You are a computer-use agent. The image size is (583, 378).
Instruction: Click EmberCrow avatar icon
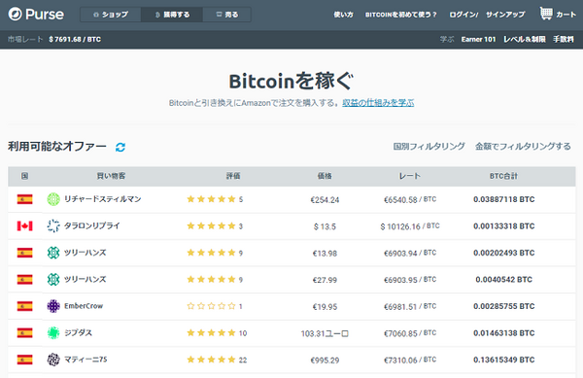[53, 306]
